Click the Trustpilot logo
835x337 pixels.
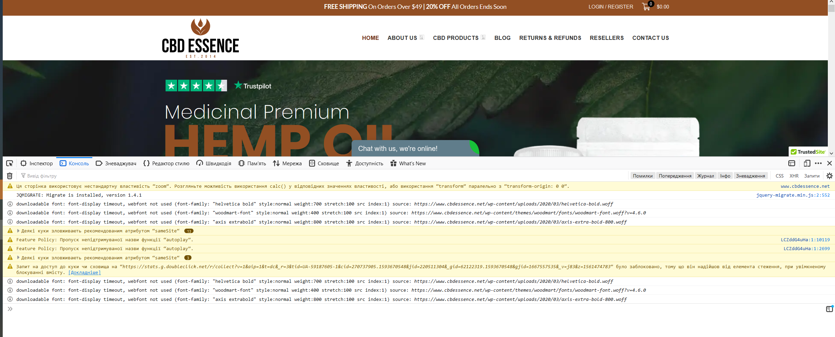[x=252, y=86]
